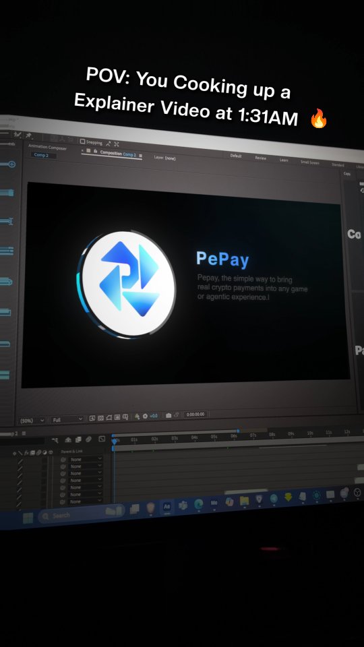The width and height of the screenshot is (364, 647).
Task: Expand the first layer's Parent None dropdown
Action: [x=86, y=459]
